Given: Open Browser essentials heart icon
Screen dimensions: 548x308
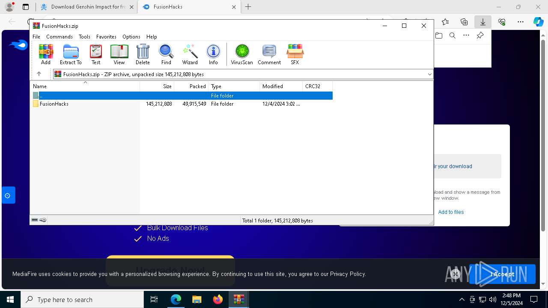Looking at the screenshot, I should click(x=502, y=22).
